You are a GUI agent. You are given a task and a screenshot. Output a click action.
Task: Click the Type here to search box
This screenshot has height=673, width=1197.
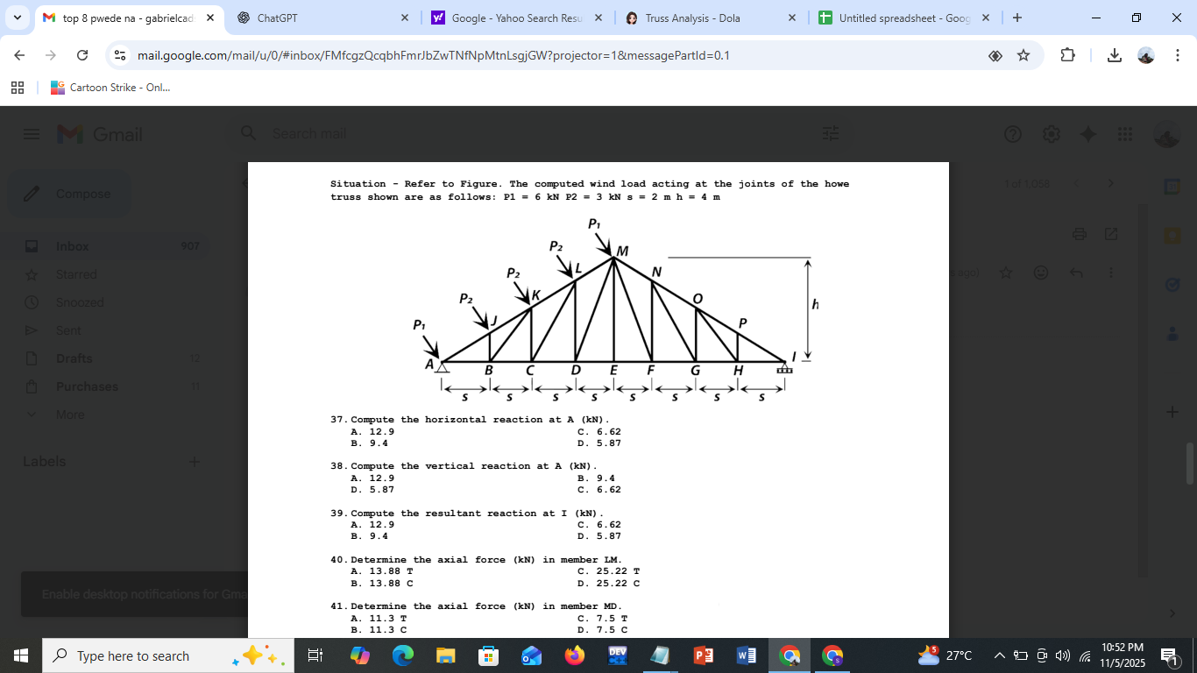click(x=168, y=655)
